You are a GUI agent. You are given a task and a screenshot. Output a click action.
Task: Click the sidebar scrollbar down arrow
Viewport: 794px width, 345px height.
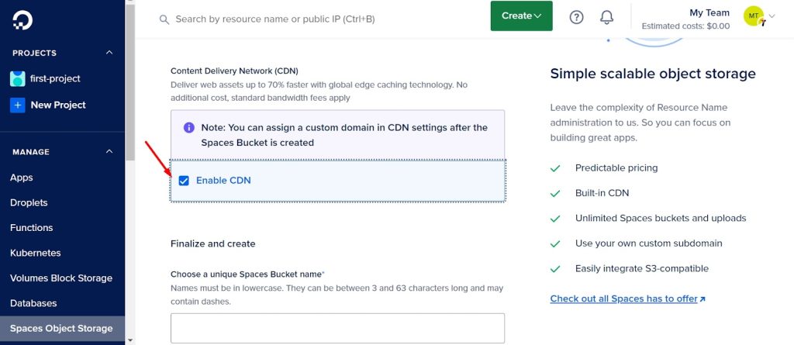click(130, 340)
